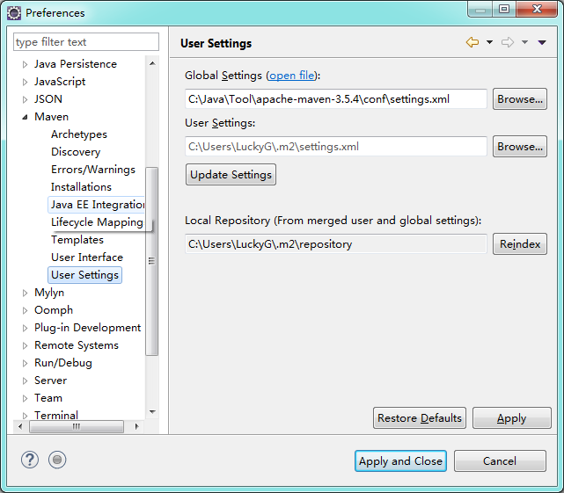Click the tree horizontal scrollbar thumb
Image resolution: width=564 pixels, height=493 pixels.
click(77, 426)
